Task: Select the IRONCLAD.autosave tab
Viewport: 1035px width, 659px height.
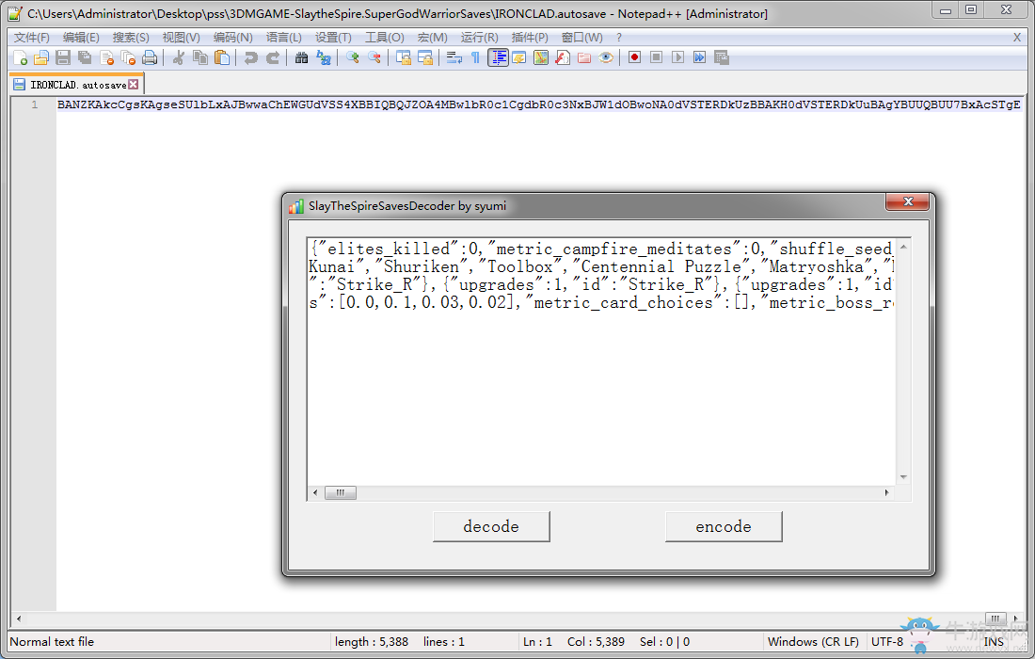Action: point(76,85)
